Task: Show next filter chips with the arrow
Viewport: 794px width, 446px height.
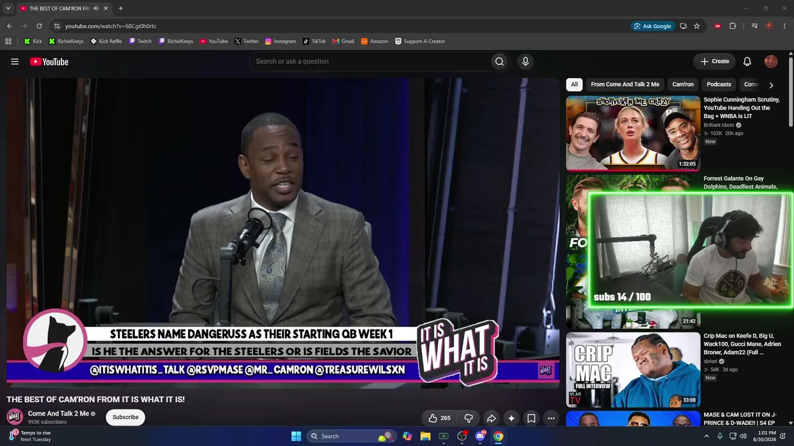Action: click(771, 85)
